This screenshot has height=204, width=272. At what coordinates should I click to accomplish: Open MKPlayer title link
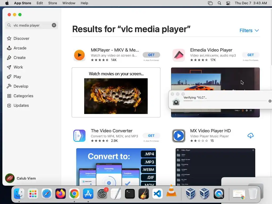tap(115, 50)
